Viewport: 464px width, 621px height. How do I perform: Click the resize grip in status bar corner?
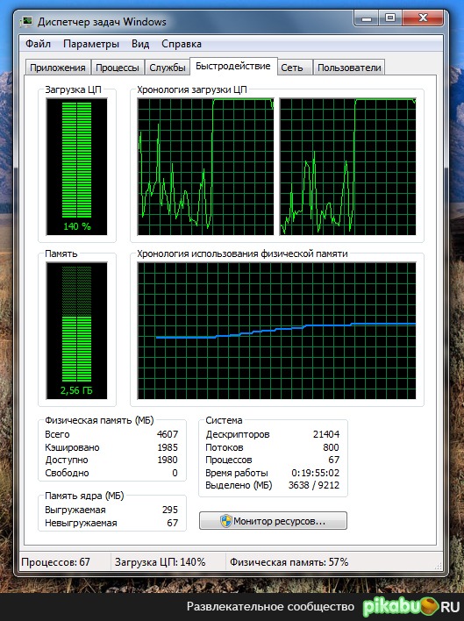(438, 566)
